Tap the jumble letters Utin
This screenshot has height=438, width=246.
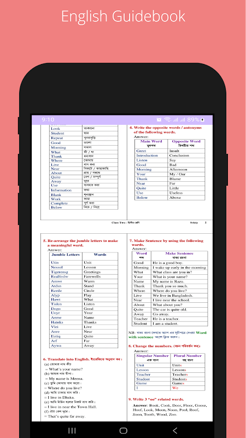point(55,263)
